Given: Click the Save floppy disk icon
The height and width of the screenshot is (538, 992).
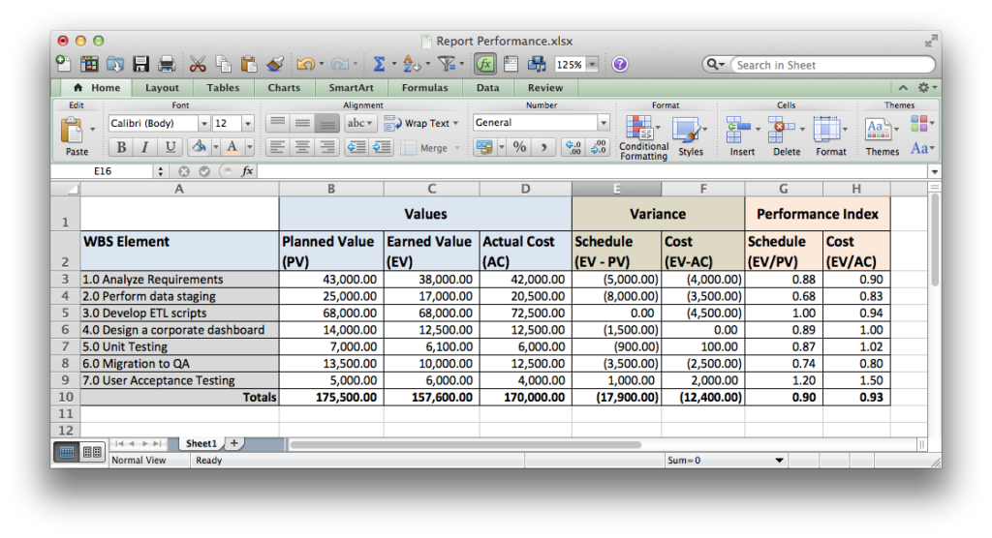Looking at the screenshot, I should tap(141, 65).
